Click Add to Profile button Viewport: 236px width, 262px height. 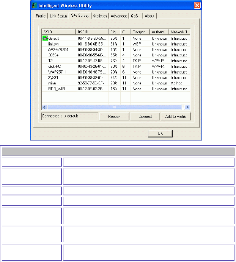tap(176, 116)
